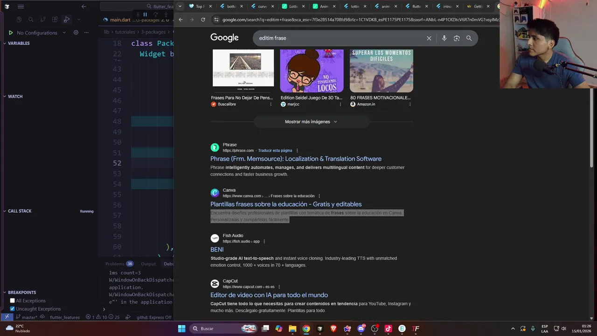The image size is (597, 336).
Task: Search by image with Google Lens
Action: (x=457, y=38)
